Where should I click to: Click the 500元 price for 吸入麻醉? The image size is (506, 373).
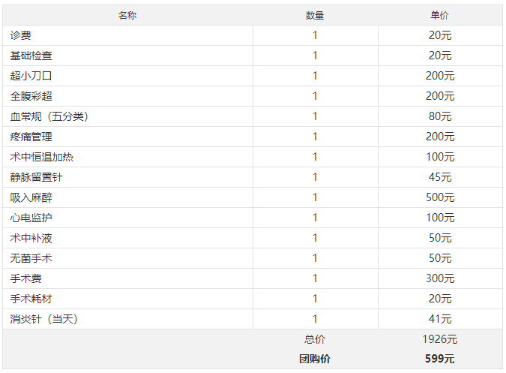pyautogui.click(x=440, y=197)
